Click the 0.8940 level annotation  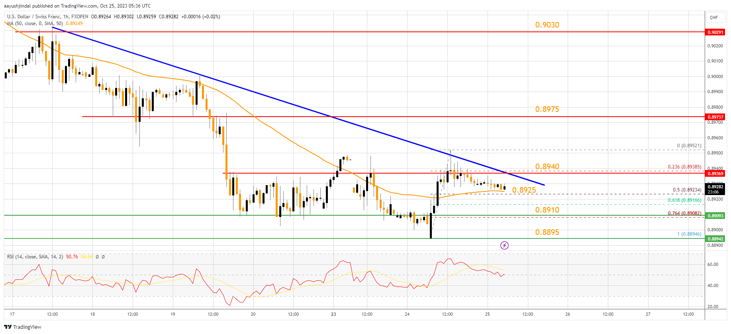547,166
